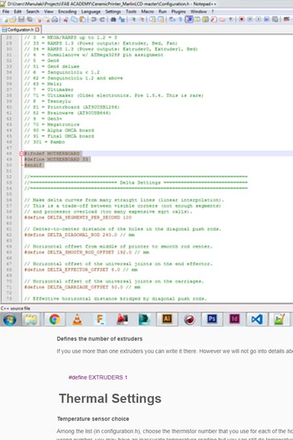293x440 pixels.
Task: Select the Configuration.h tab
Action: [x=20, y=29]
